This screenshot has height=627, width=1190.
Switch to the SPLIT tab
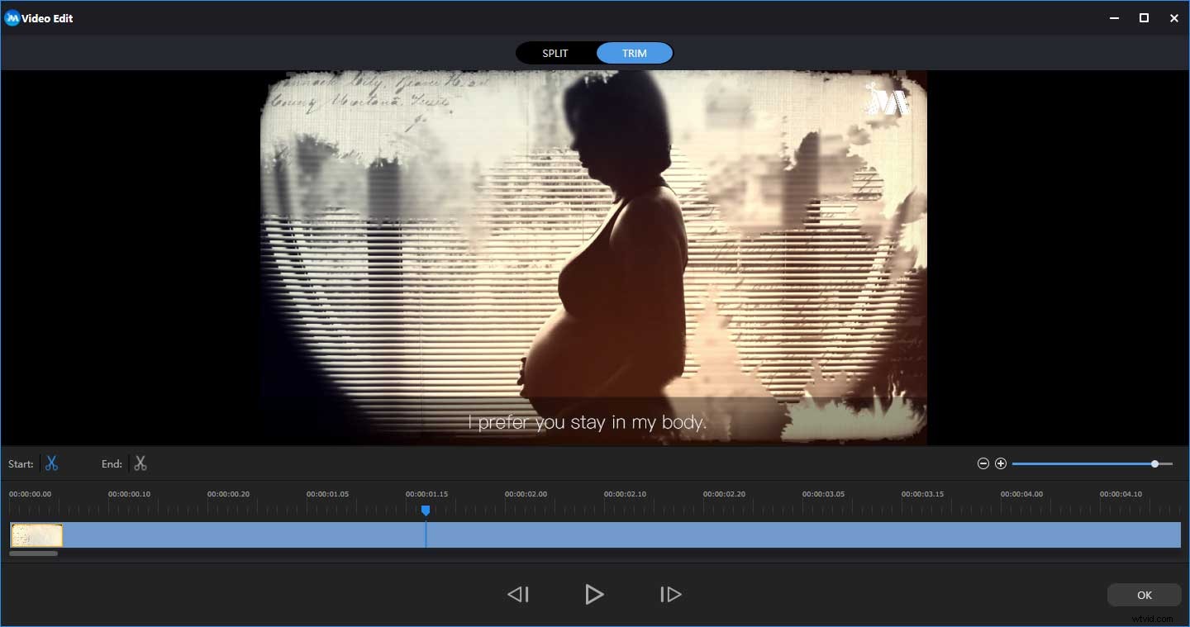(x=555, y=53)
